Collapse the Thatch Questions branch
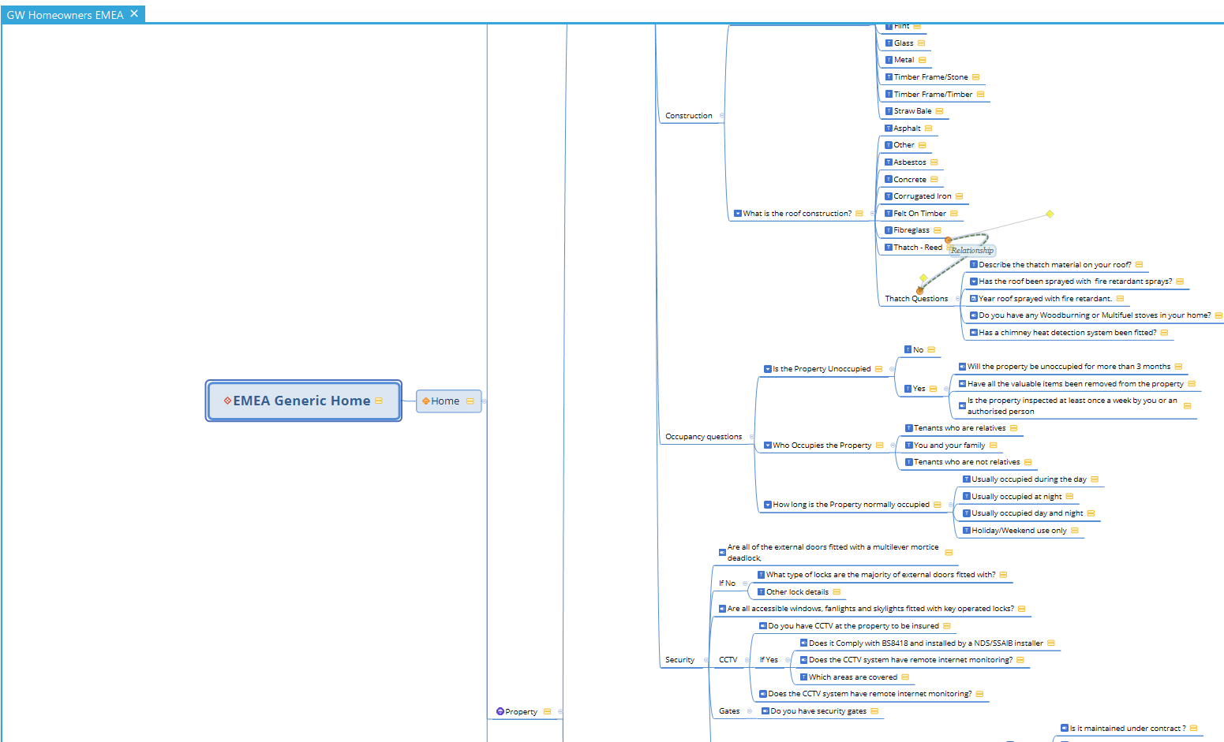The height and width of the screenshot is (742, 1224). click(958, 299)
